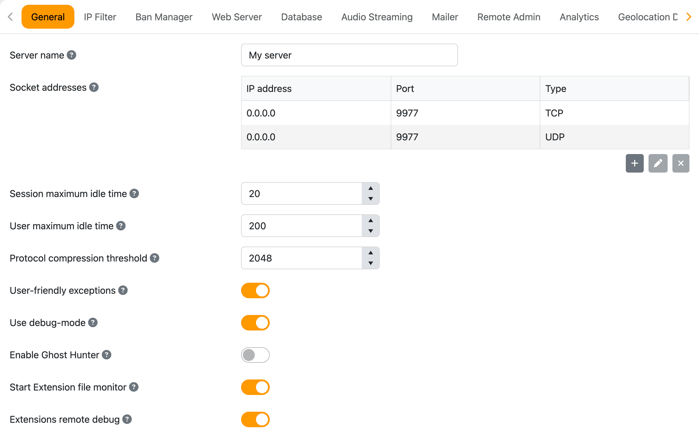Disable User-friendly exceptions toggle
699x432 pixels.
pos(255,290)
